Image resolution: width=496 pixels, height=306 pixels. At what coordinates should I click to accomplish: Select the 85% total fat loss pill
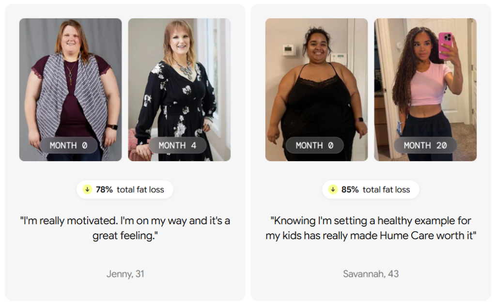coord(371,190)
